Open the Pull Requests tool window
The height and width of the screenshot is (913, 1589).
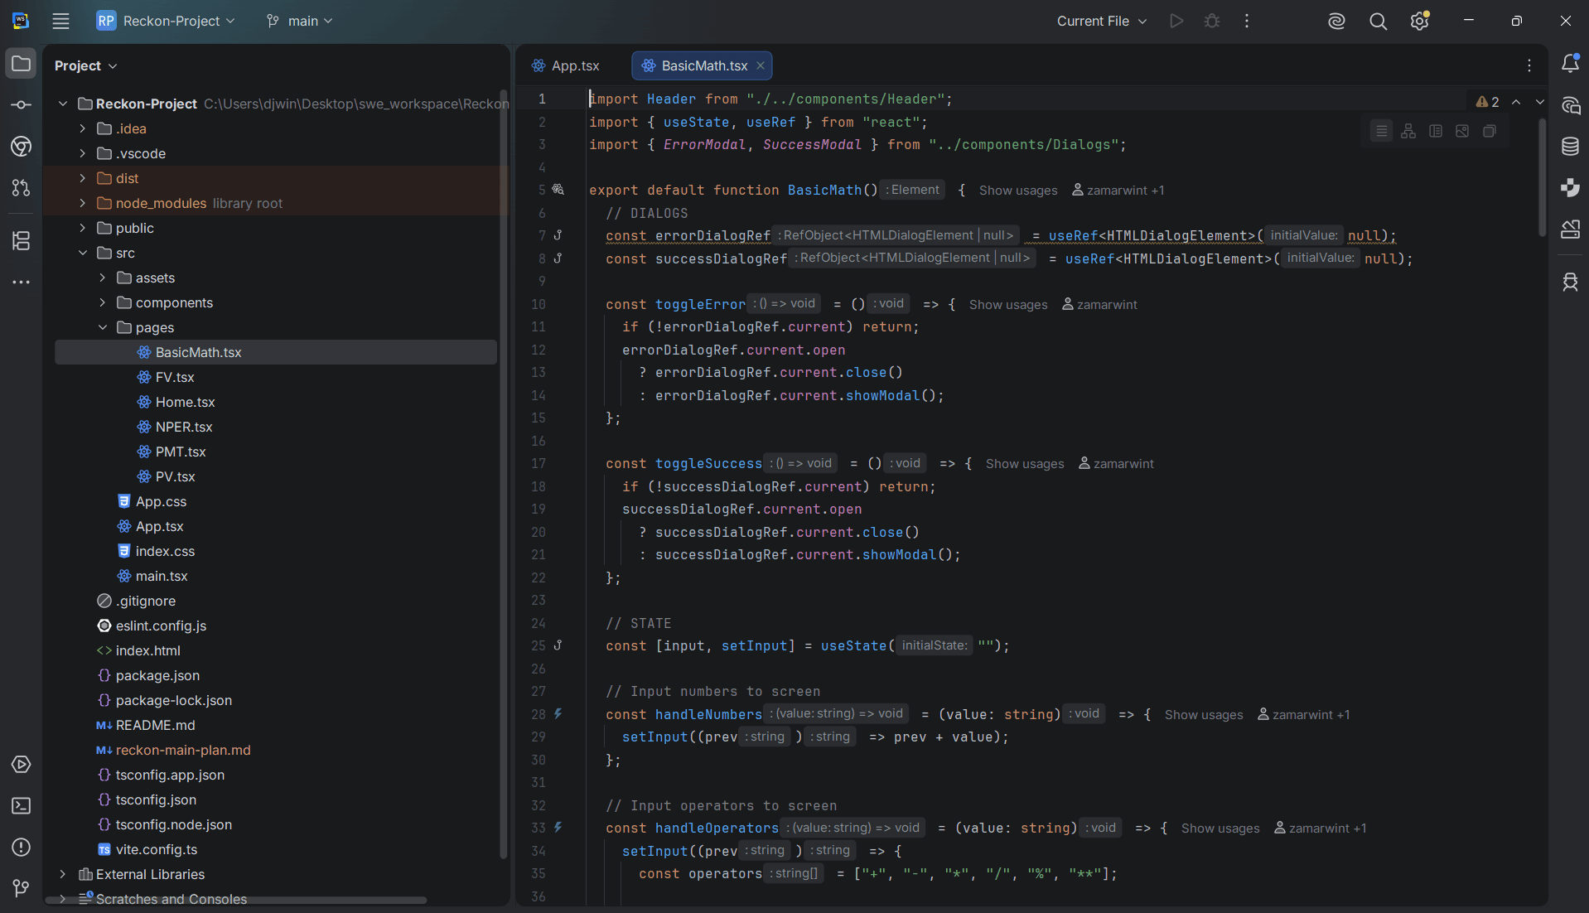[x=22, y=188]
